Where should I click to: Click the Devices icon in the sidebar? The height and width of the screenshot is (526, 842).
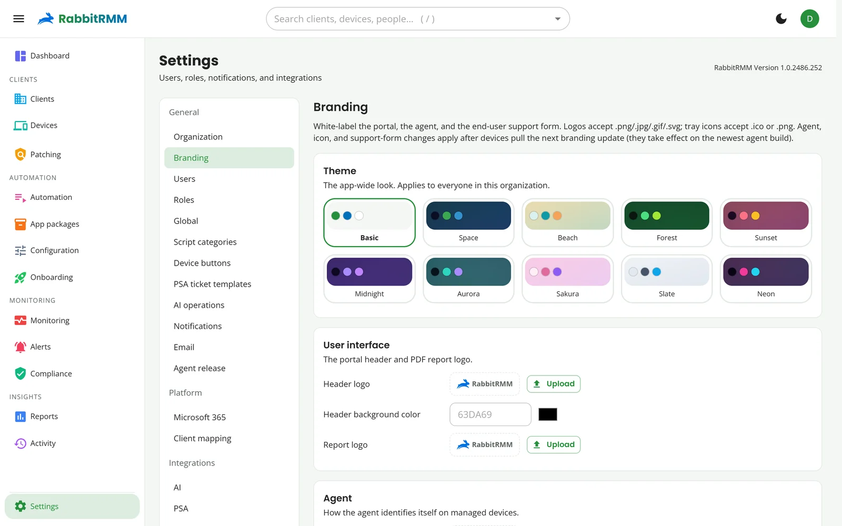[21, 126]
